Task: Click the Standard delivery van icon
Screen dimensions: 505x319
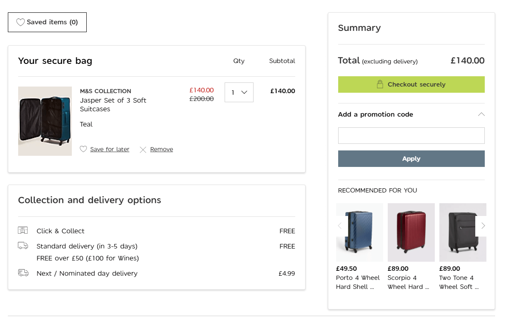Action: (23, 246)
